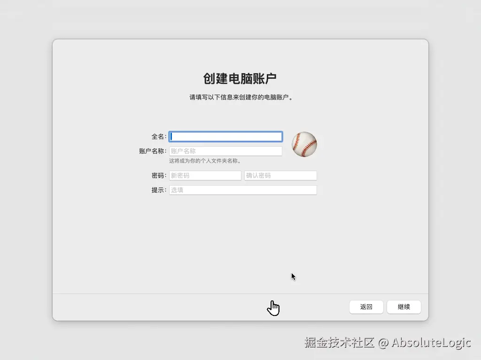Click the 确认密码 verify password field
The height and width of the screenshot is (360, 481).
pos(280,175)
